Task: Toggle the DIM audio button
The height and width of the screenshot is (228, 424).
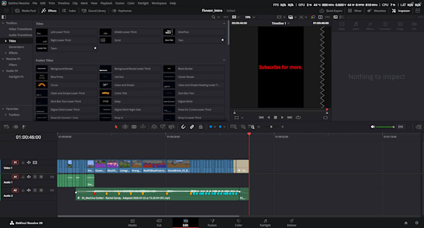Action: pyautogui.click(x=400, y=126)
